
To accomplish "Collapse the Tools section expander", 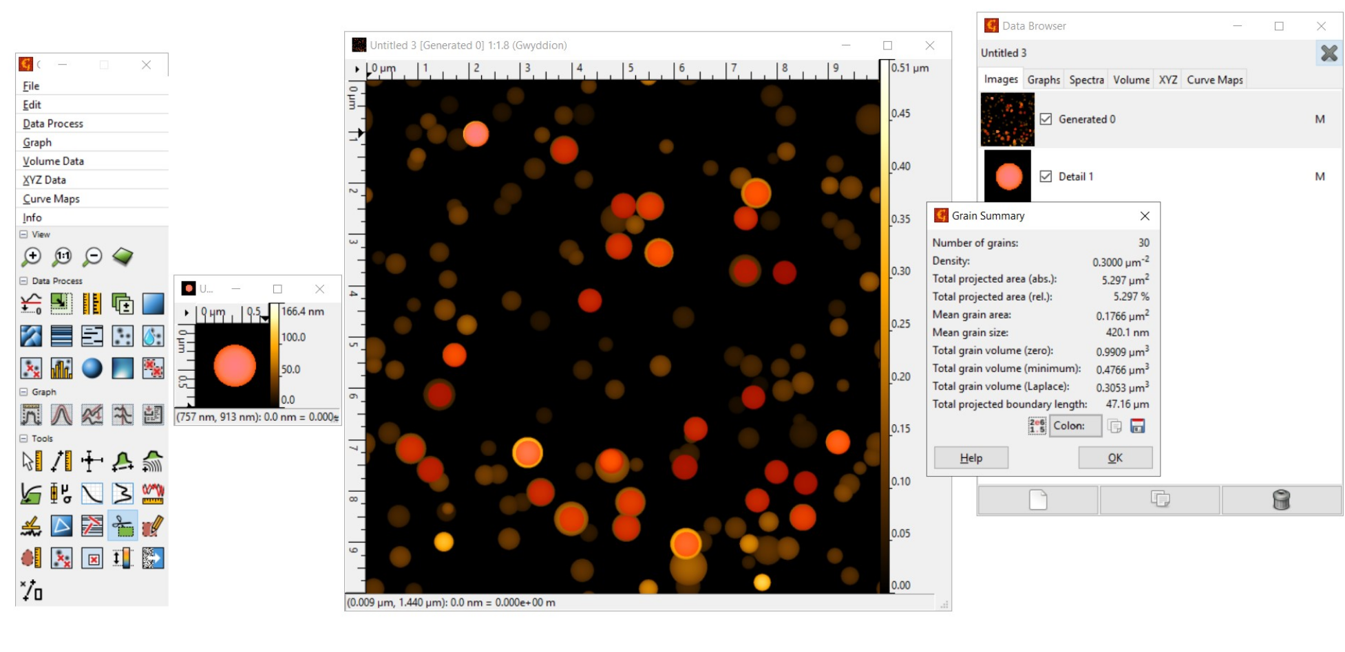I will [x=23, y=438].
